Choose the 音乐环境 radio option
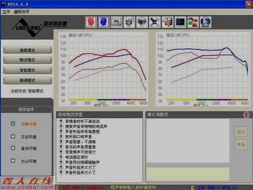 click(13, 148)
